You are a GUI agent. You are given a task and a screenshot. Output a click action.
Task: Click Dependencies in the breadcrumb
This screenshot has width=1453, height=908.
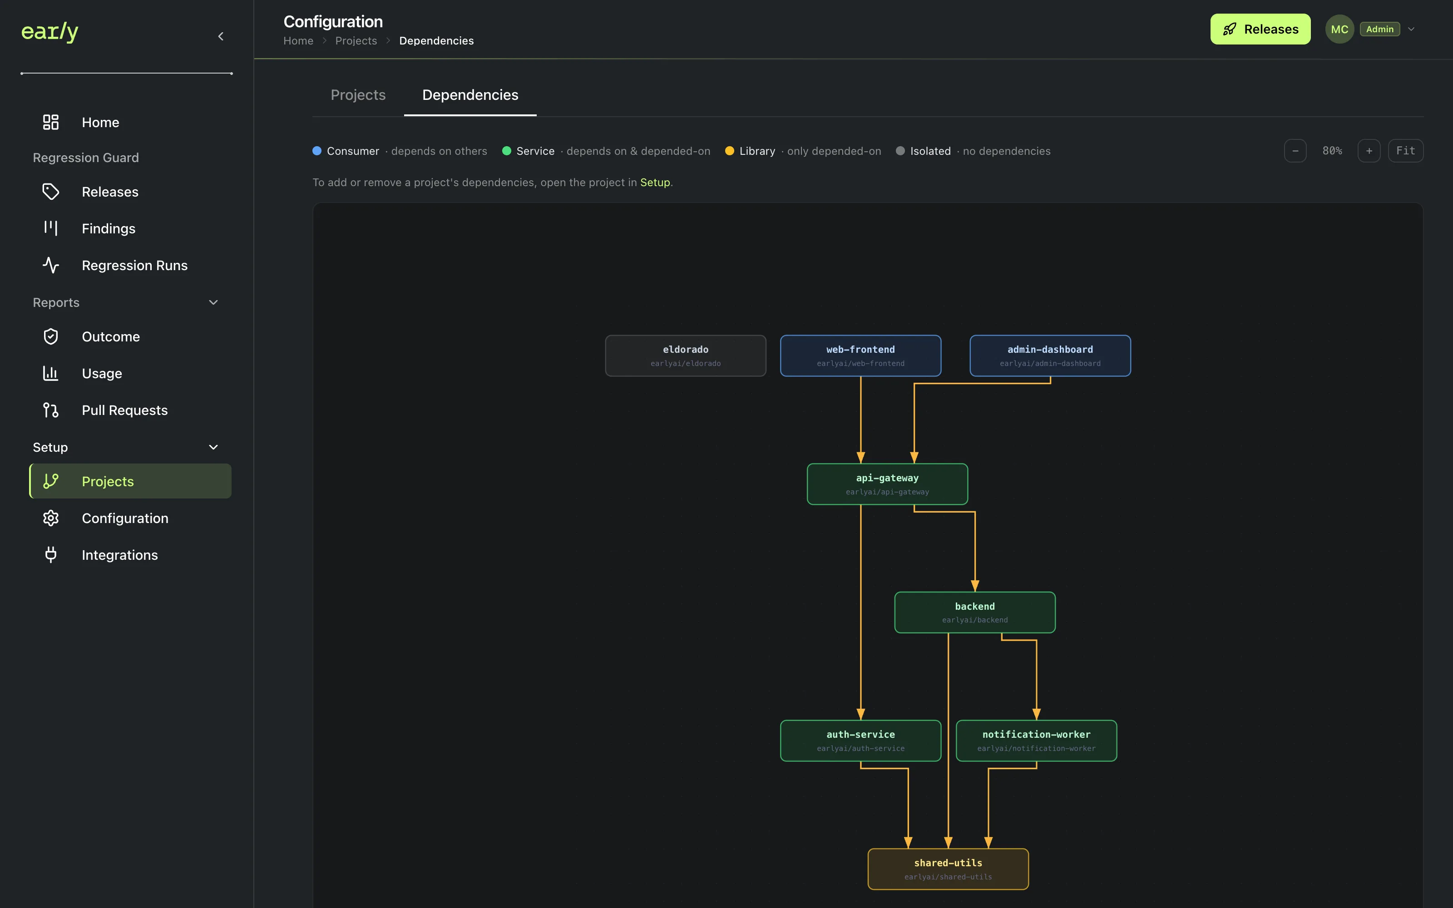436,41
